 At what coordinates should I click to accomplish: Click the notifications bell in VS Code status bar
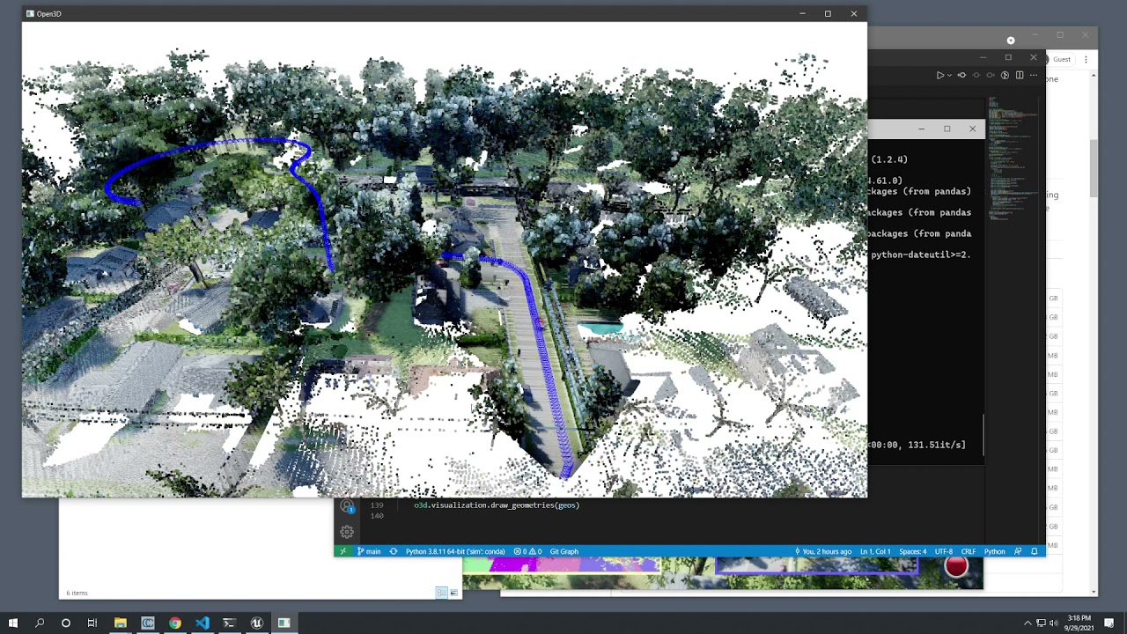point(1035,551)
